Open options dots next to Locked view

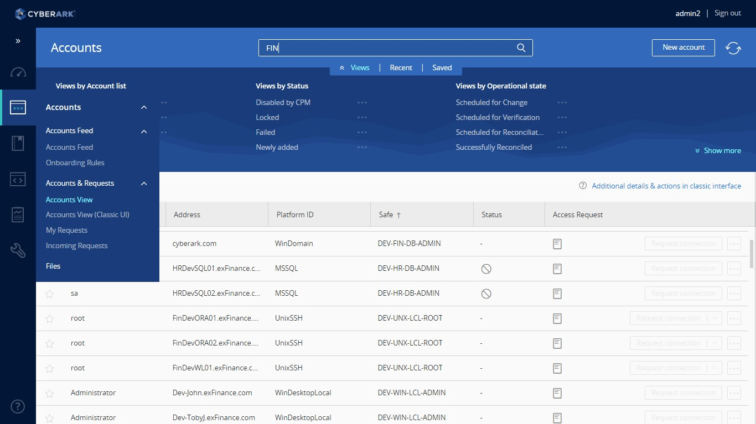[x=362, y=117]
